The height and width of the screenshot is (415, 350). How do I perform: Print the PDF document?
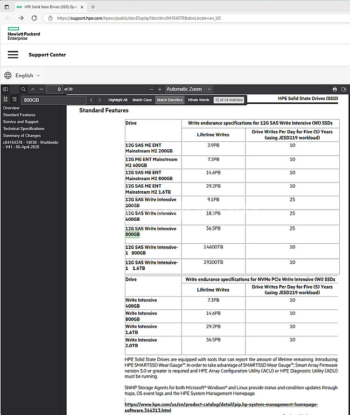pos(335,89)
